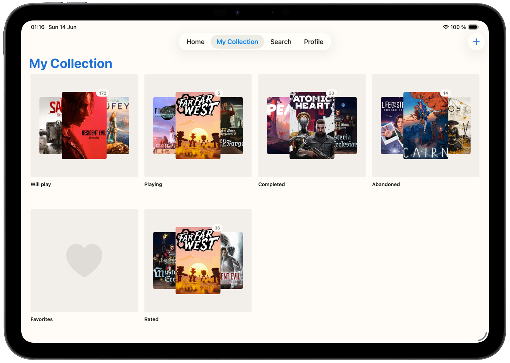The height and width of the screenshot is (363, 510).
Task: Open the Resident Evil Veronica cover
Action: [x=84, y=126]
